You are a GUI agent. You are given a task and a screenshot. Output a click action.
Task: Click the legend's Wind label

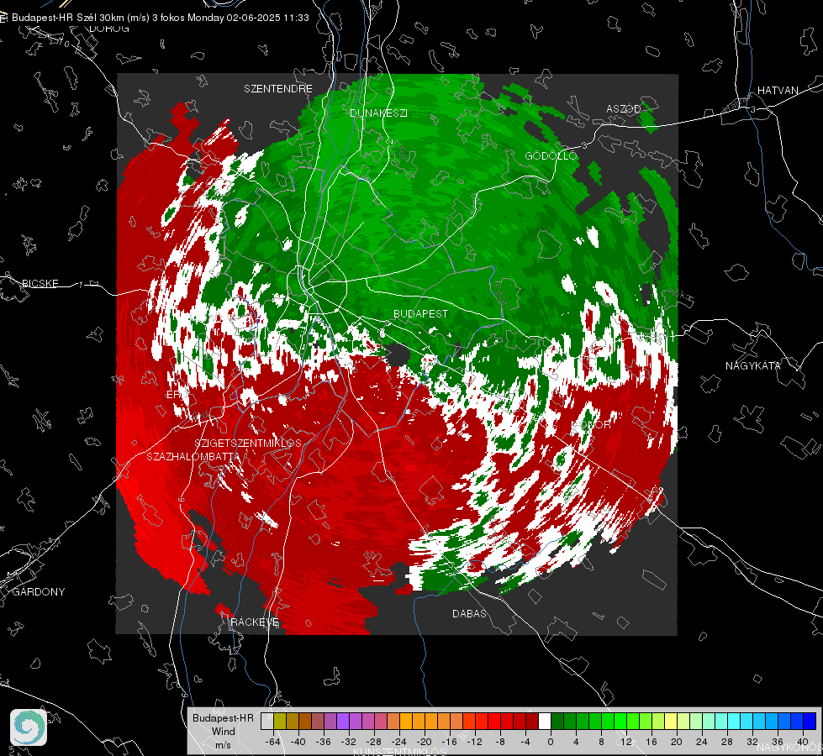pyautogui.click(x=223, y=732)
